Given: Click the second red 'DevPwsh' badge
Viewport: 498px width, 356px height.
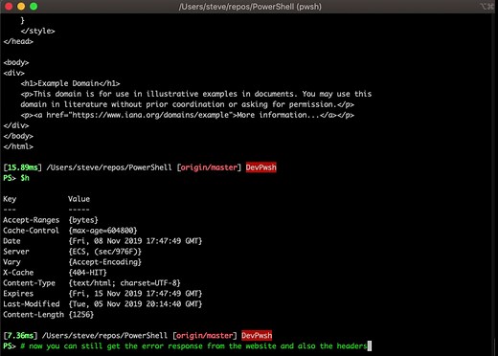Looking at the screenshot, I should click(x=257, y=336).
